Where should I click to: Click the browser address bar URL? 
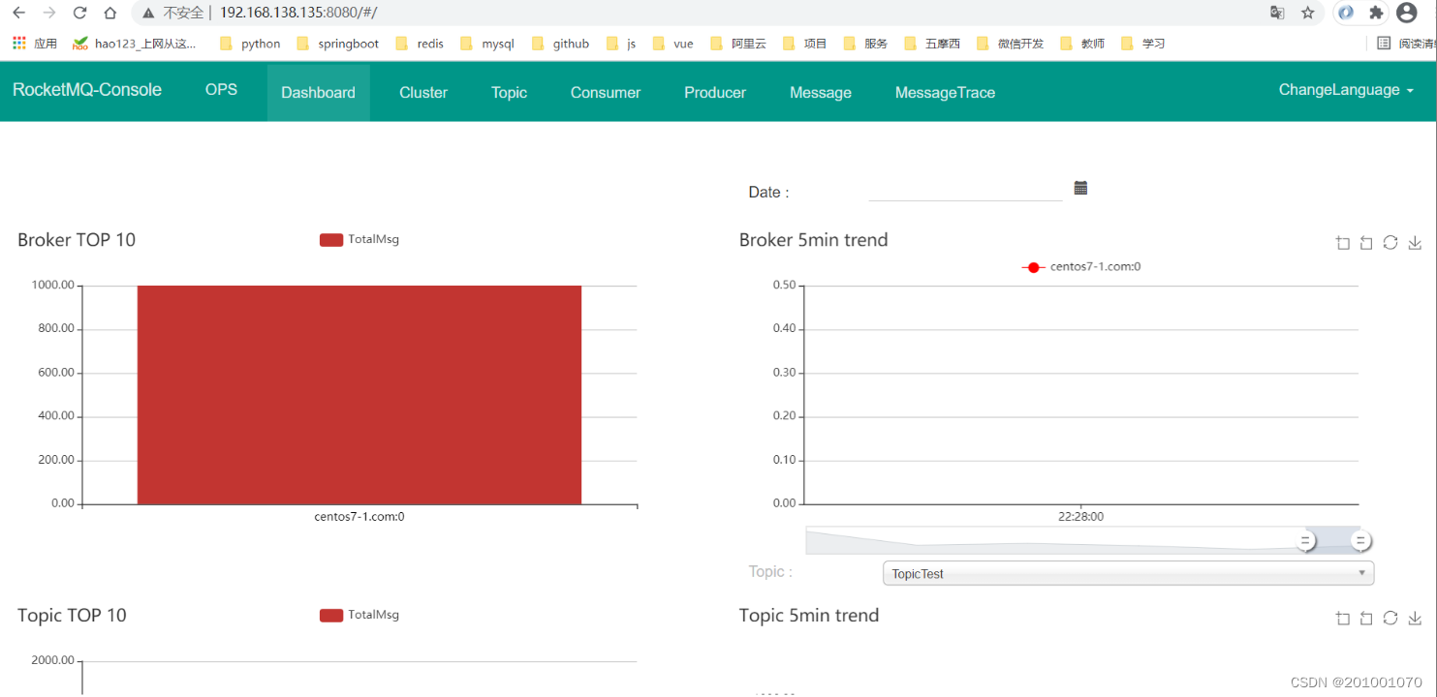pyautogui.click(x=298, y=13)
